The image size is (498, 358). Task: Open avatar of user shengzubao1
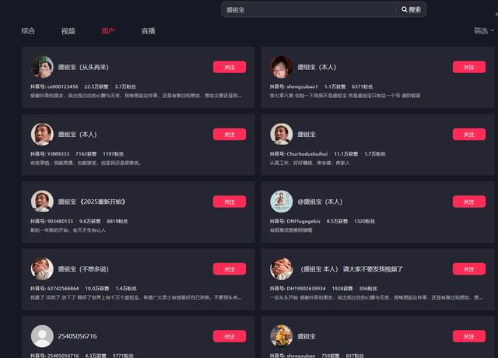pos(282,67)
